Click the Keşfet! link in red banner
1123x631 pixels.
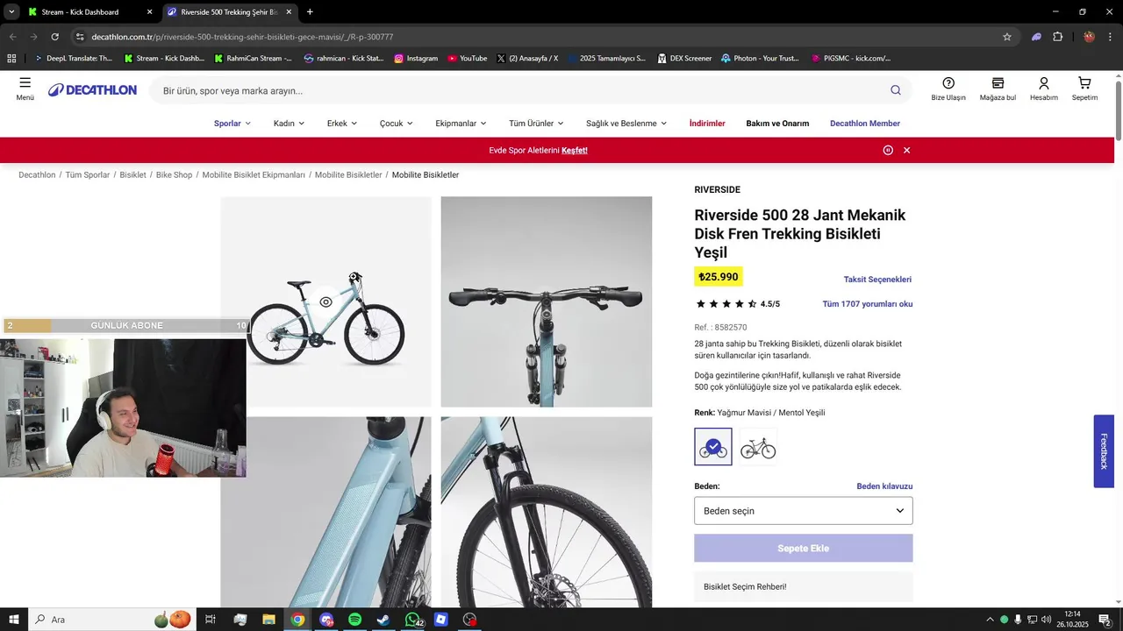tap(575, 150)
